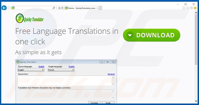Open the browser Home icon

pyautogui.click(x=184, y=8)
